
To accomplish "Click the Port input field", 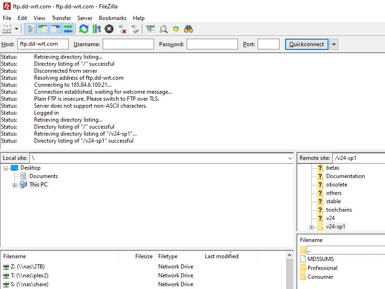I will point(268,44).
